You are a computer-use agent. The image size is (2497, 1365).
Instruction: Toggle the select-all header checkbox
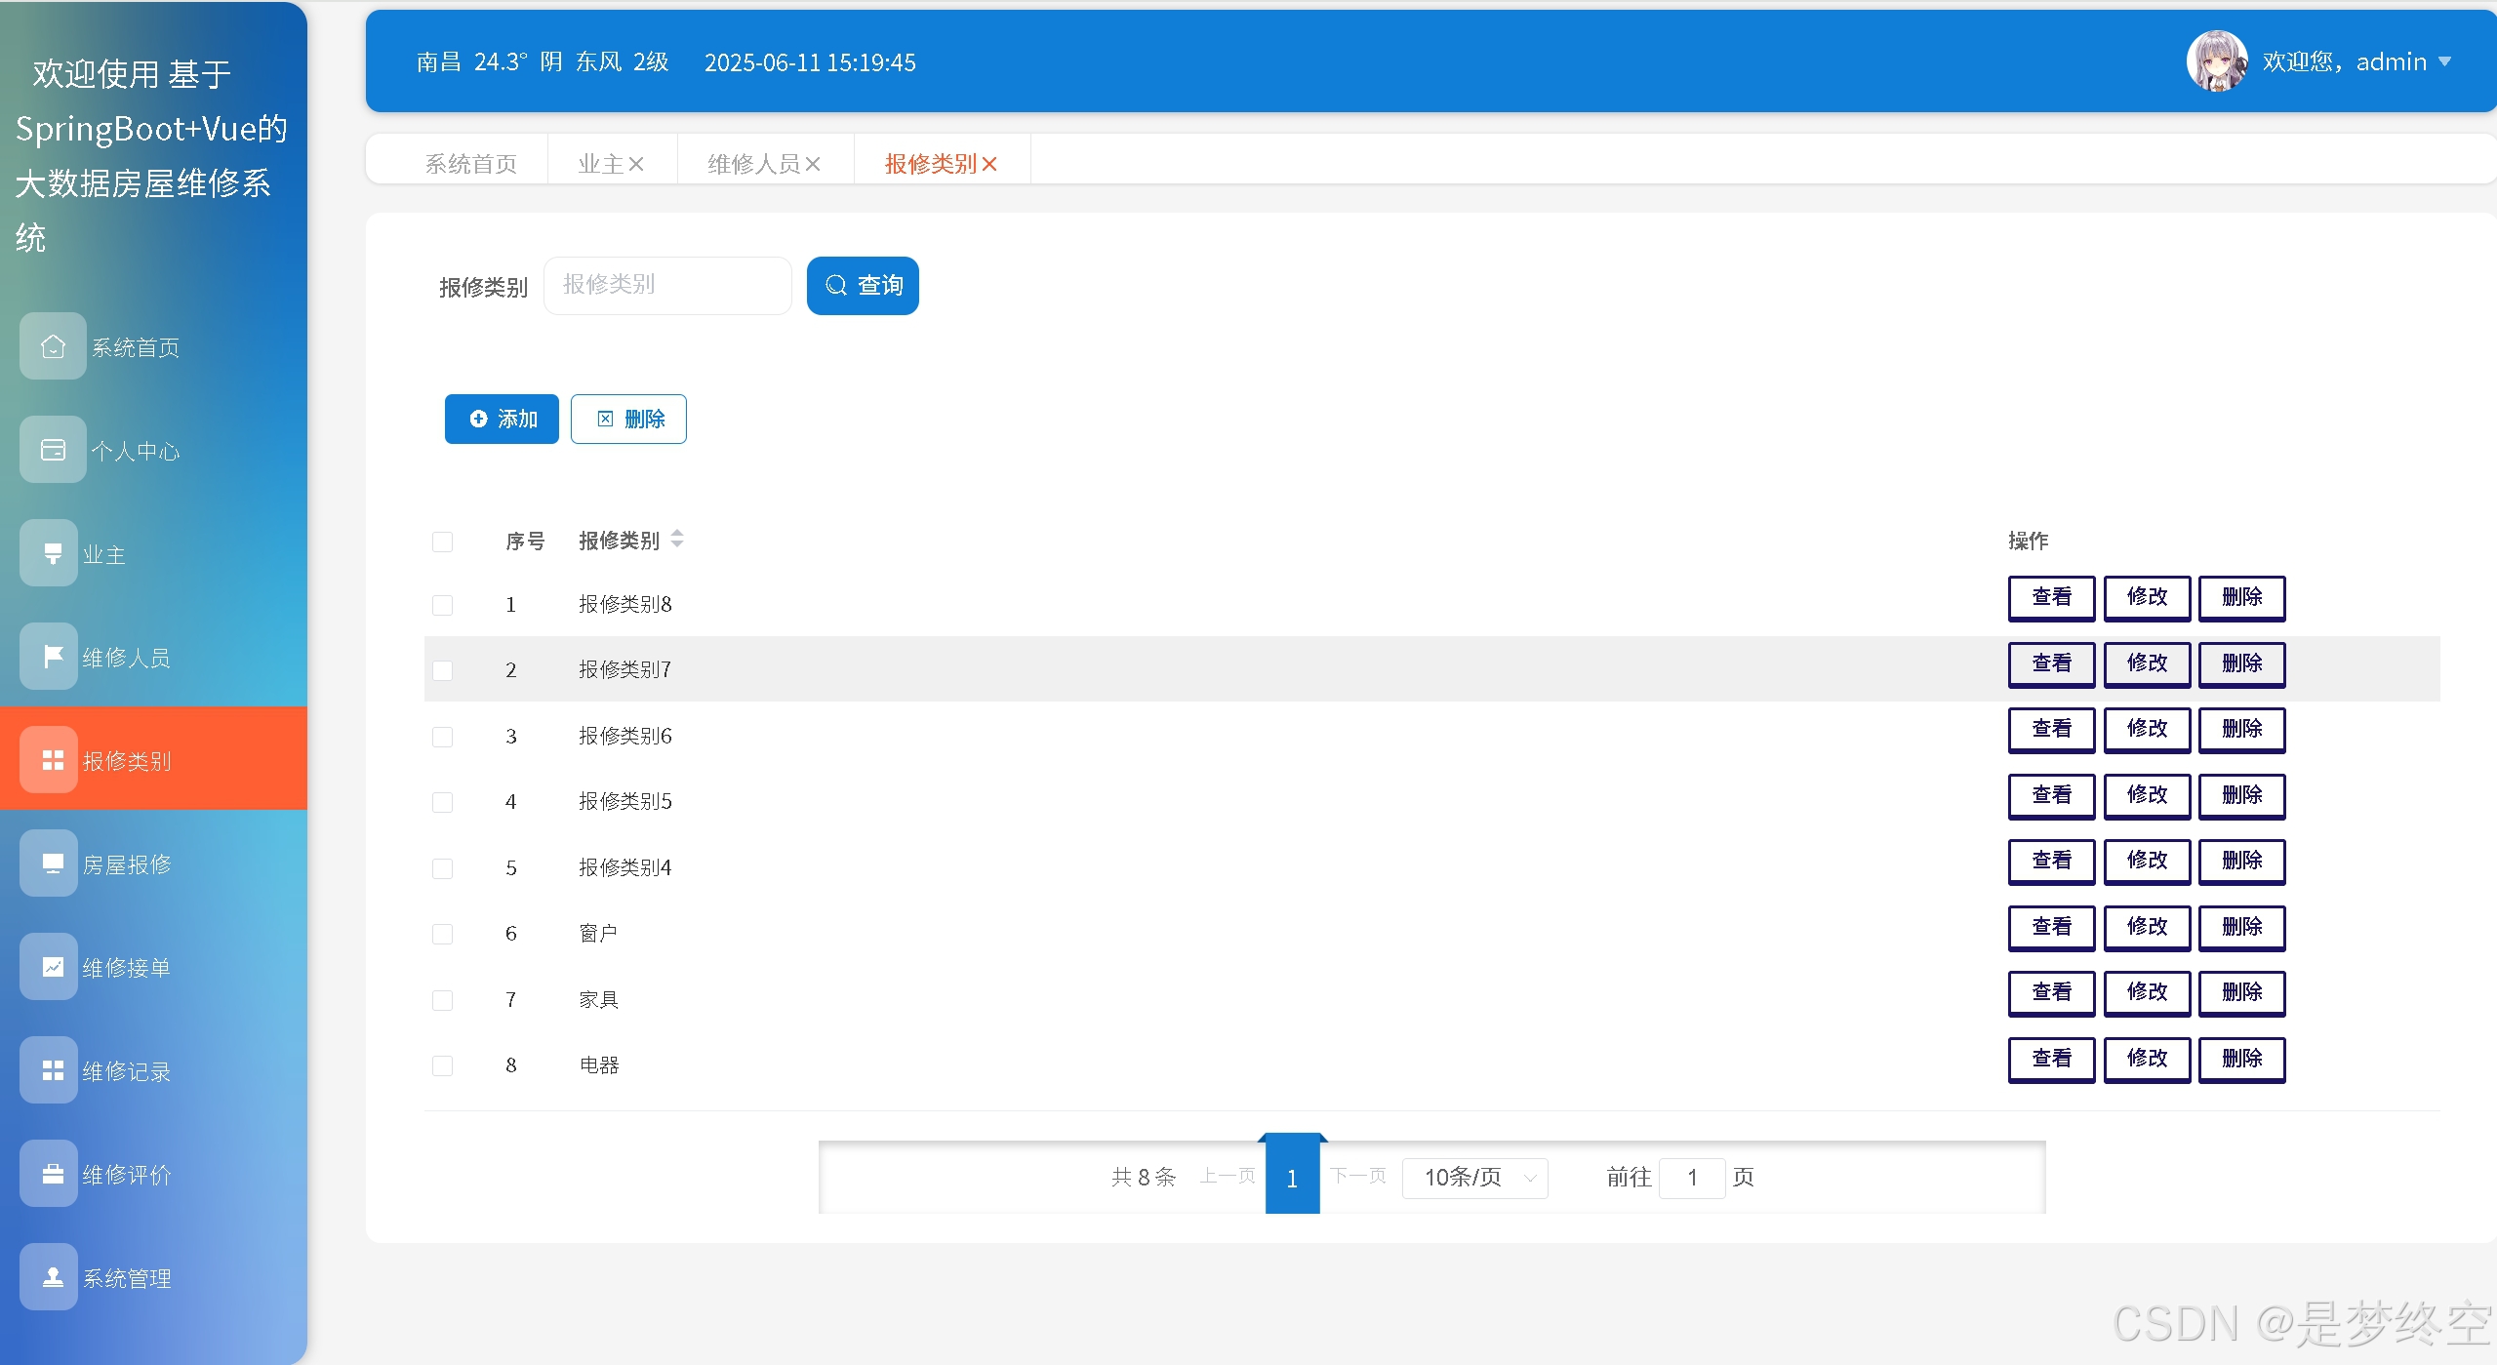[x=442, y=542]
